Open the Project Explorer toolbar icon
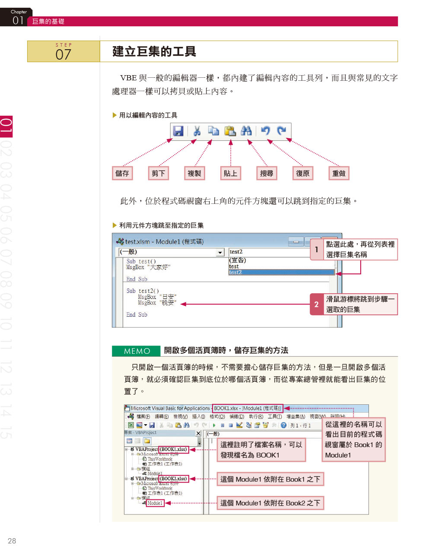This screenshot has width=432, height=546. pos(249,425)
